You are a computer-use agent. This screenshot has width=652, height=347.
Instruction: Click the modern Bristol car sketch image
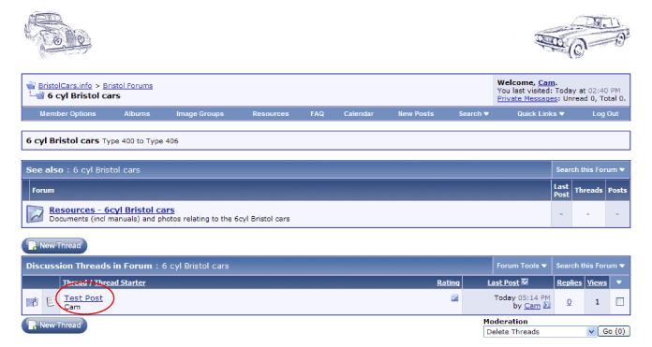tap(582, 36)
